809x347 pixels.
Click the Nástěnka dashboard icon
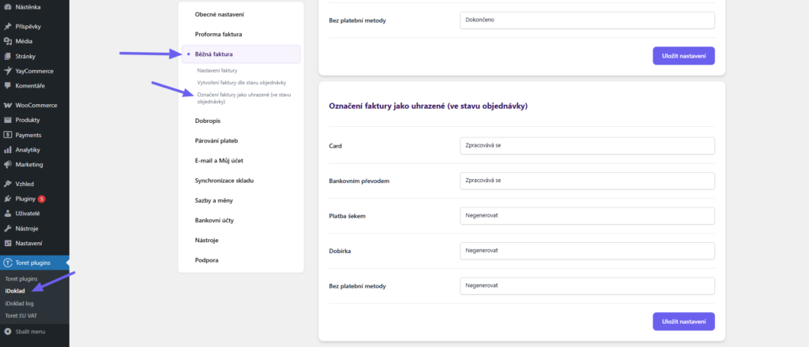[x=8, y=7]
